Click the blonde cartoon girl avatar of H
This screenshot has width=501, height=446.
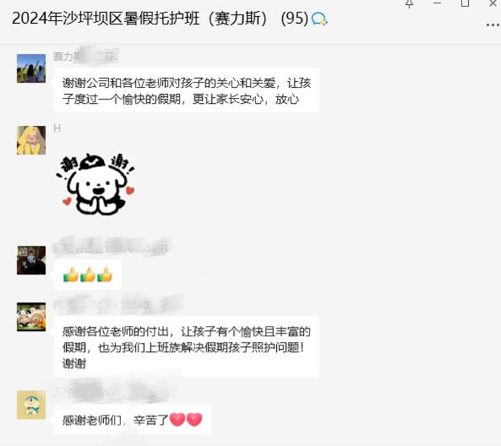point(31,140)
